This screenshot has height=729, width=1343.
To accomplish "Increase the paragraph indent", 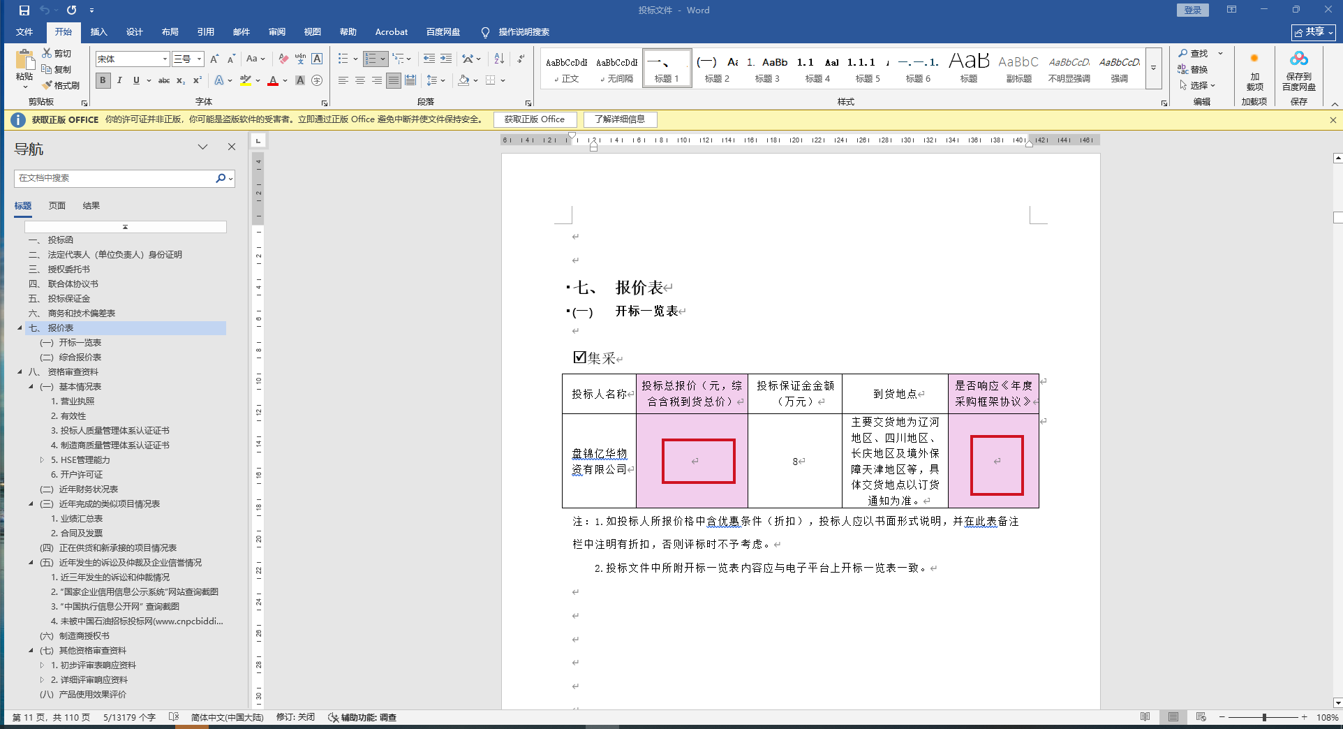I will [446, 59].
